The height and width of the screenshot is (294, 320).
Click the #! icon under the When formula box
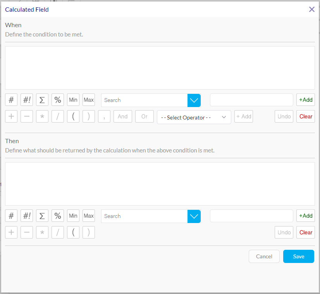tap(26, 100)
